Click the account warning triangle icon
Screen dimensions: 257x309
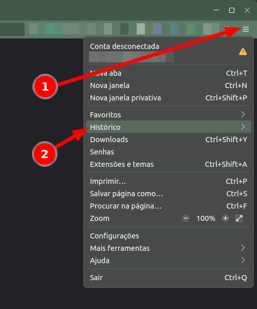[x=243, y=51]
